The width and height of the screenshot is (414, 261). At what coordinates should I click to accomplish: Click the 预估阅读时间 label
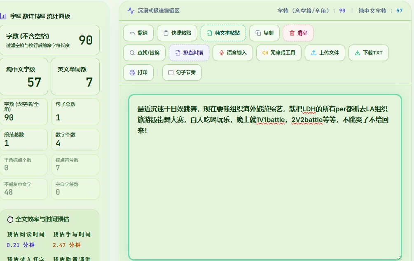click(26, 234)
